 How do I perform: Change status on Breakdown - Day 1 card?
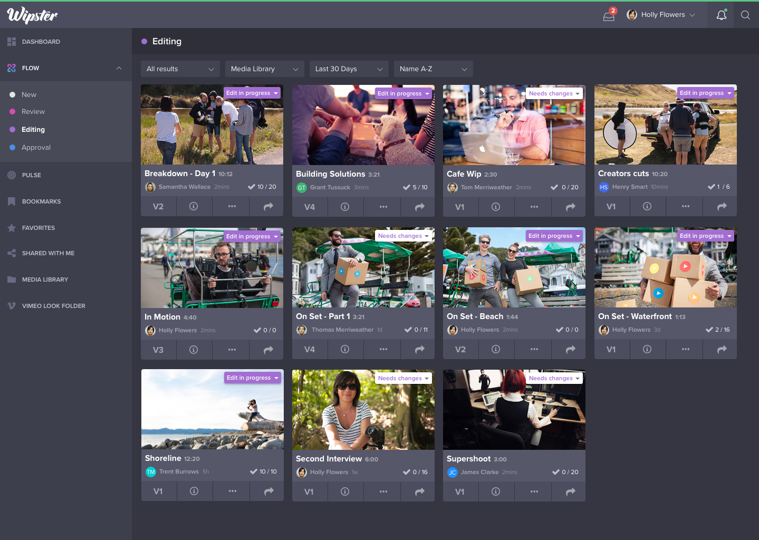252,93
